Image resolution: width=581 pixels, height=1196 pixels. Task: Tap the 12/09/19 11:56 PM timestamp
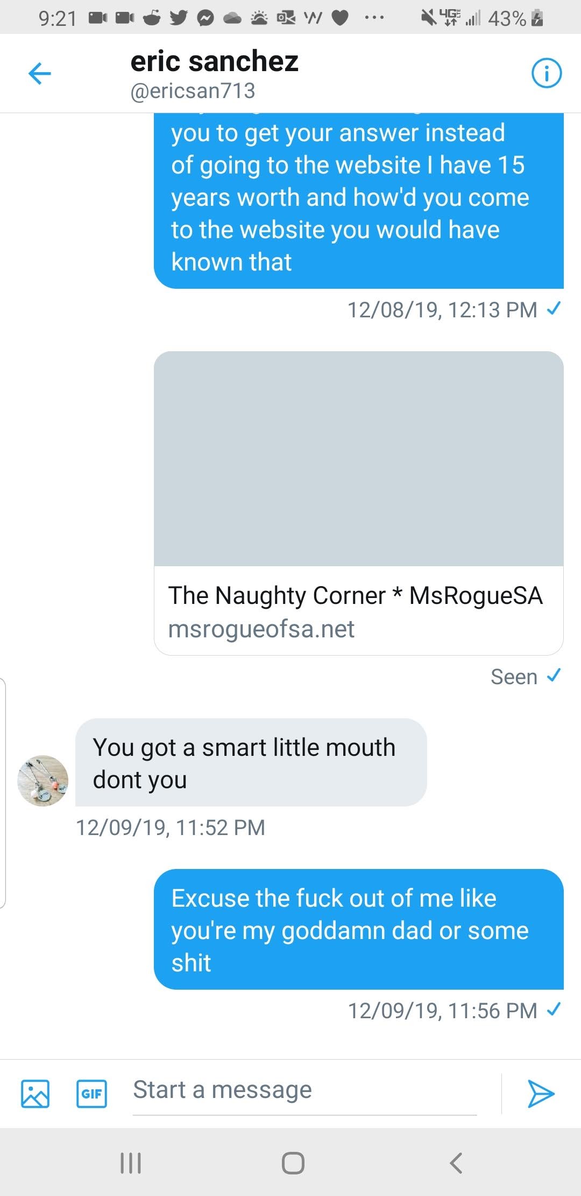[x=442, y=1011]
